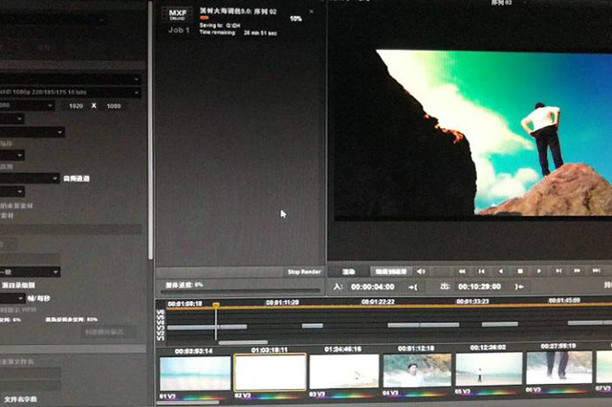612x407 pixels.
Task: Click the Stop Render button
Action: (303, 271)
